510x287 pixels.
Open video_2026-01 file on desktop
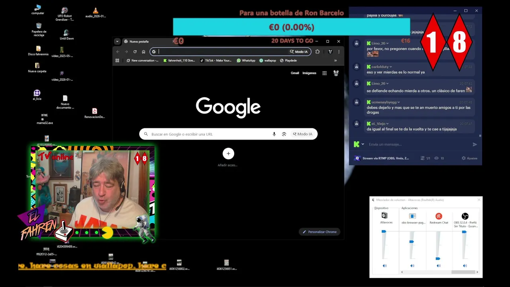[62, 76]
